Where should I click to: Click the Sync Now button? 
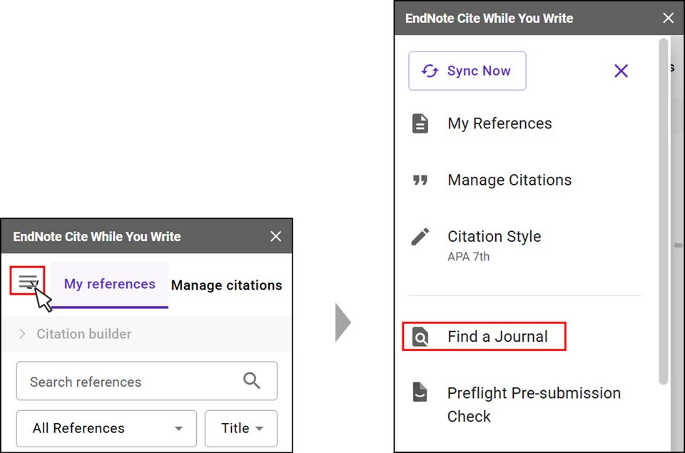click(x=467, y=71)
